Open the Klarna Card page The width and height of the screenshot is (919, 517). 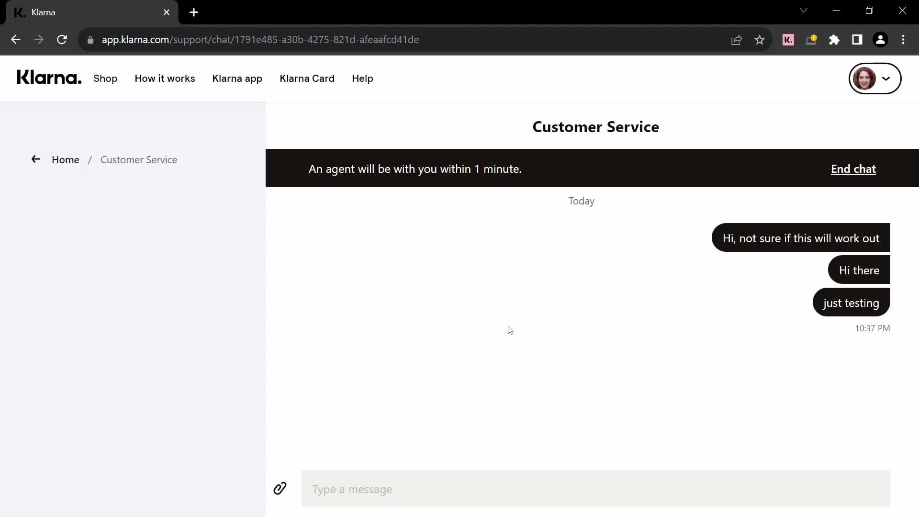(x=307, y=79)
